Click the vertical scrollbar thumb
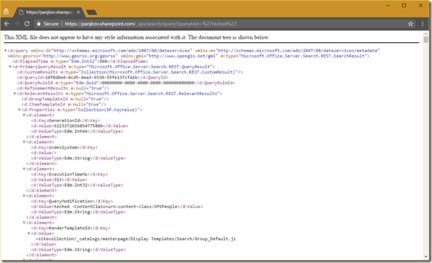This screenshot has width=432, height=263. click(426, 39)
